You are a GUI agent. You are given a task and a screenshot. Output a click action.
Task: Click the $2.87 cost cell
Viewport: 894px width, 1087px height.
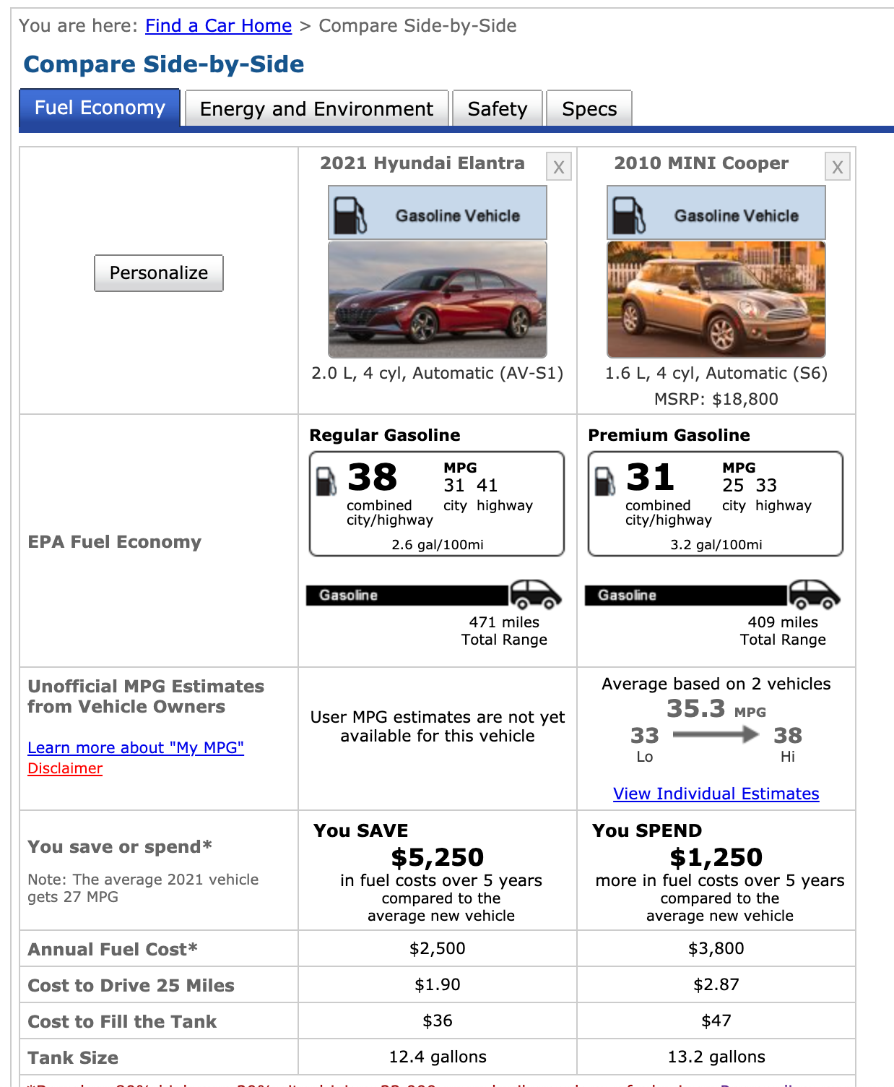pos(716,984)
